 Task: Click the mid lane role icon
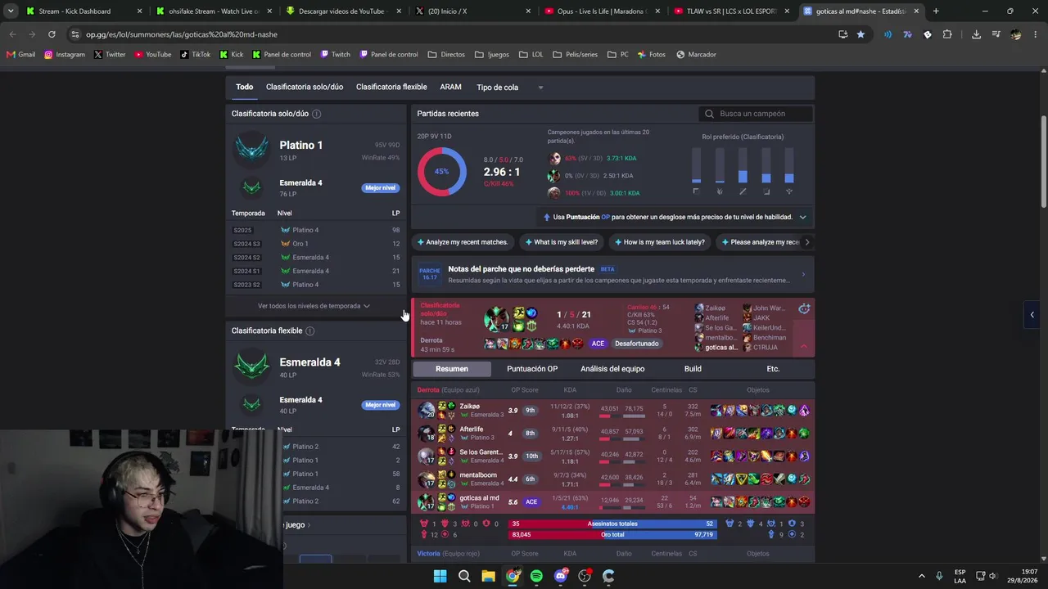743,191
